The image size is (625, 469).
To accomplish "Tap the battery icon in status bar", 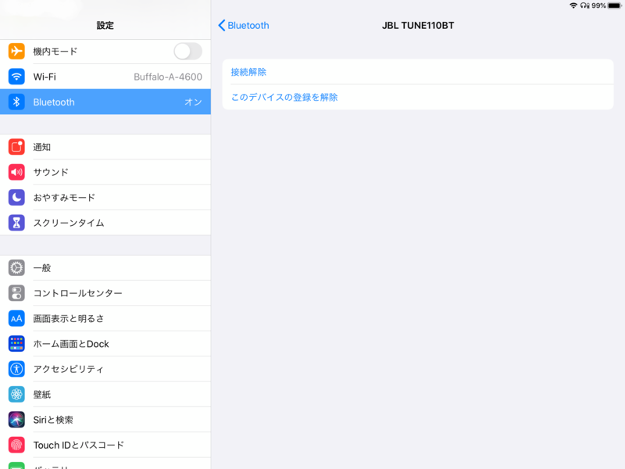I will (615, 5).
